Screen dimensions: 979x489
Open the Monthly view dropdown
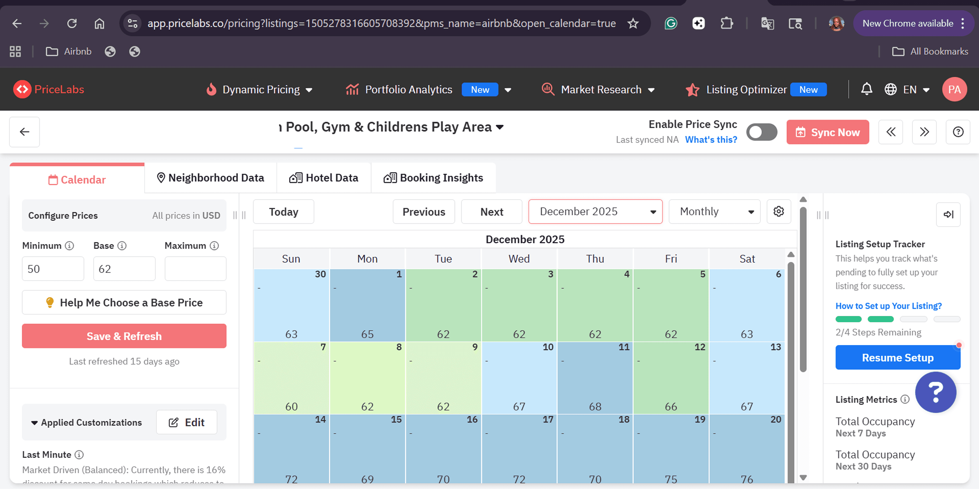pyautogui.click(x=714, y=211)
